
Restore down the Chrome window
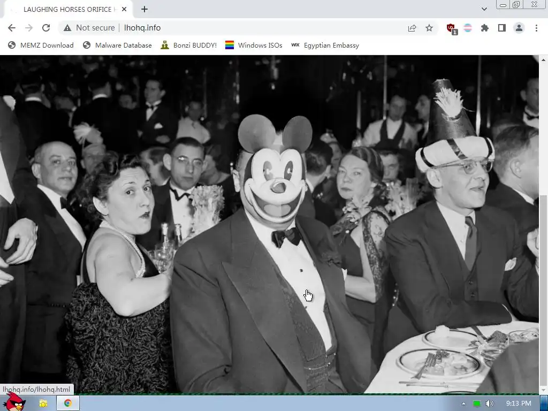point(516,4)
